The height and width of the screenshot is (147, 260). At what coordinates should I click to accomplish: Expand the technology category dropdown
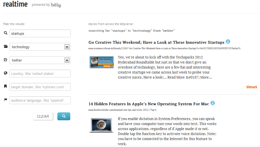pyautogui.click(x=67, y=47)
